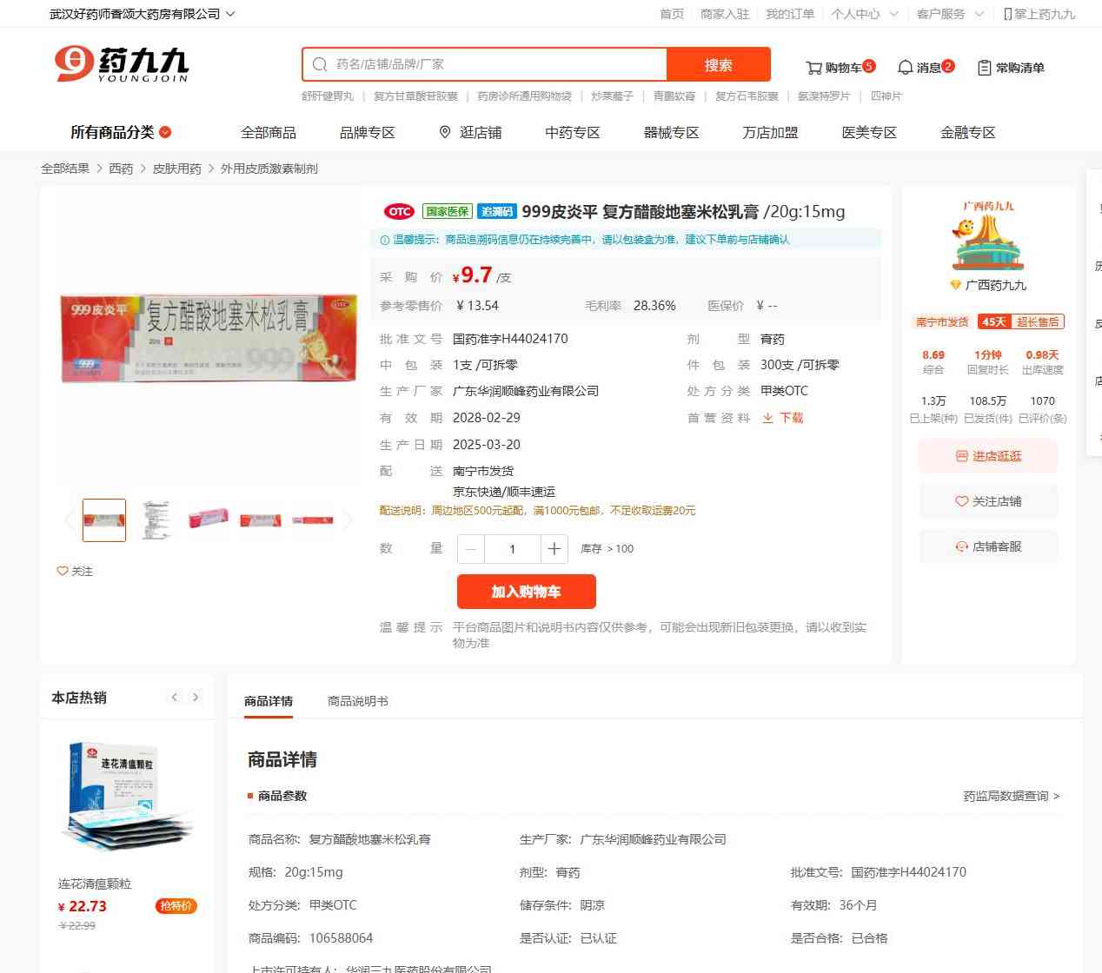The image size is (1102, 973).
Task: Click the 店铺客服 headset button
Action: pos(989,546)
